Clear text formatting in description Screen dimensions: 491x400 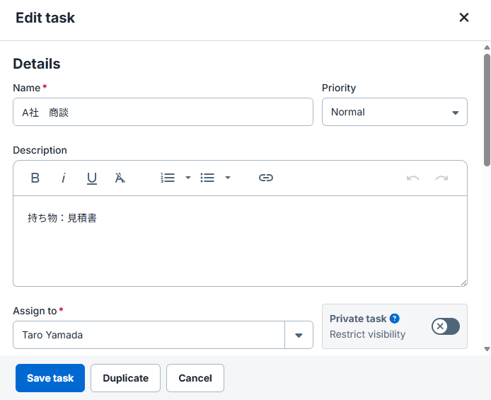[x=120, y=178]
